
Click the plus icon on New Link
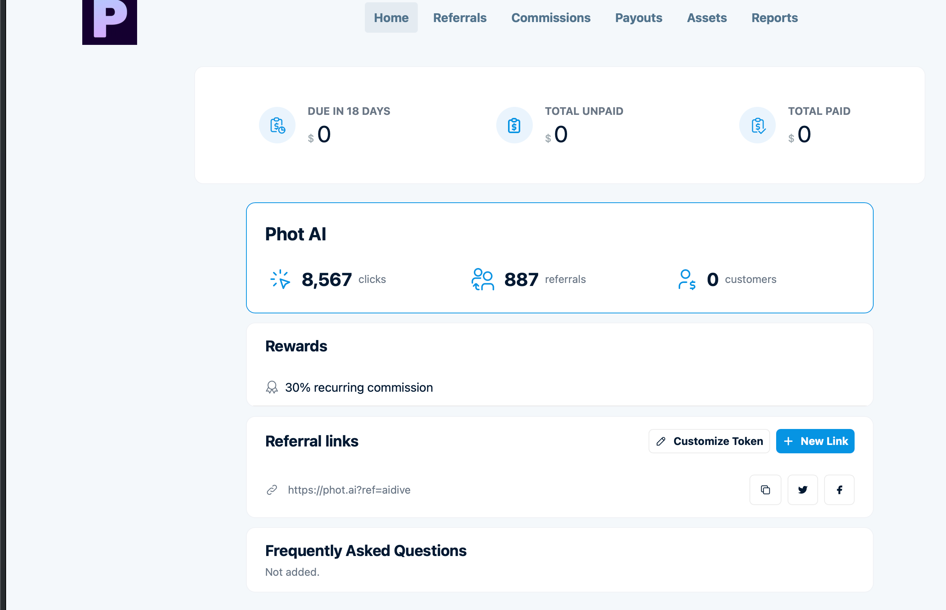789,441
